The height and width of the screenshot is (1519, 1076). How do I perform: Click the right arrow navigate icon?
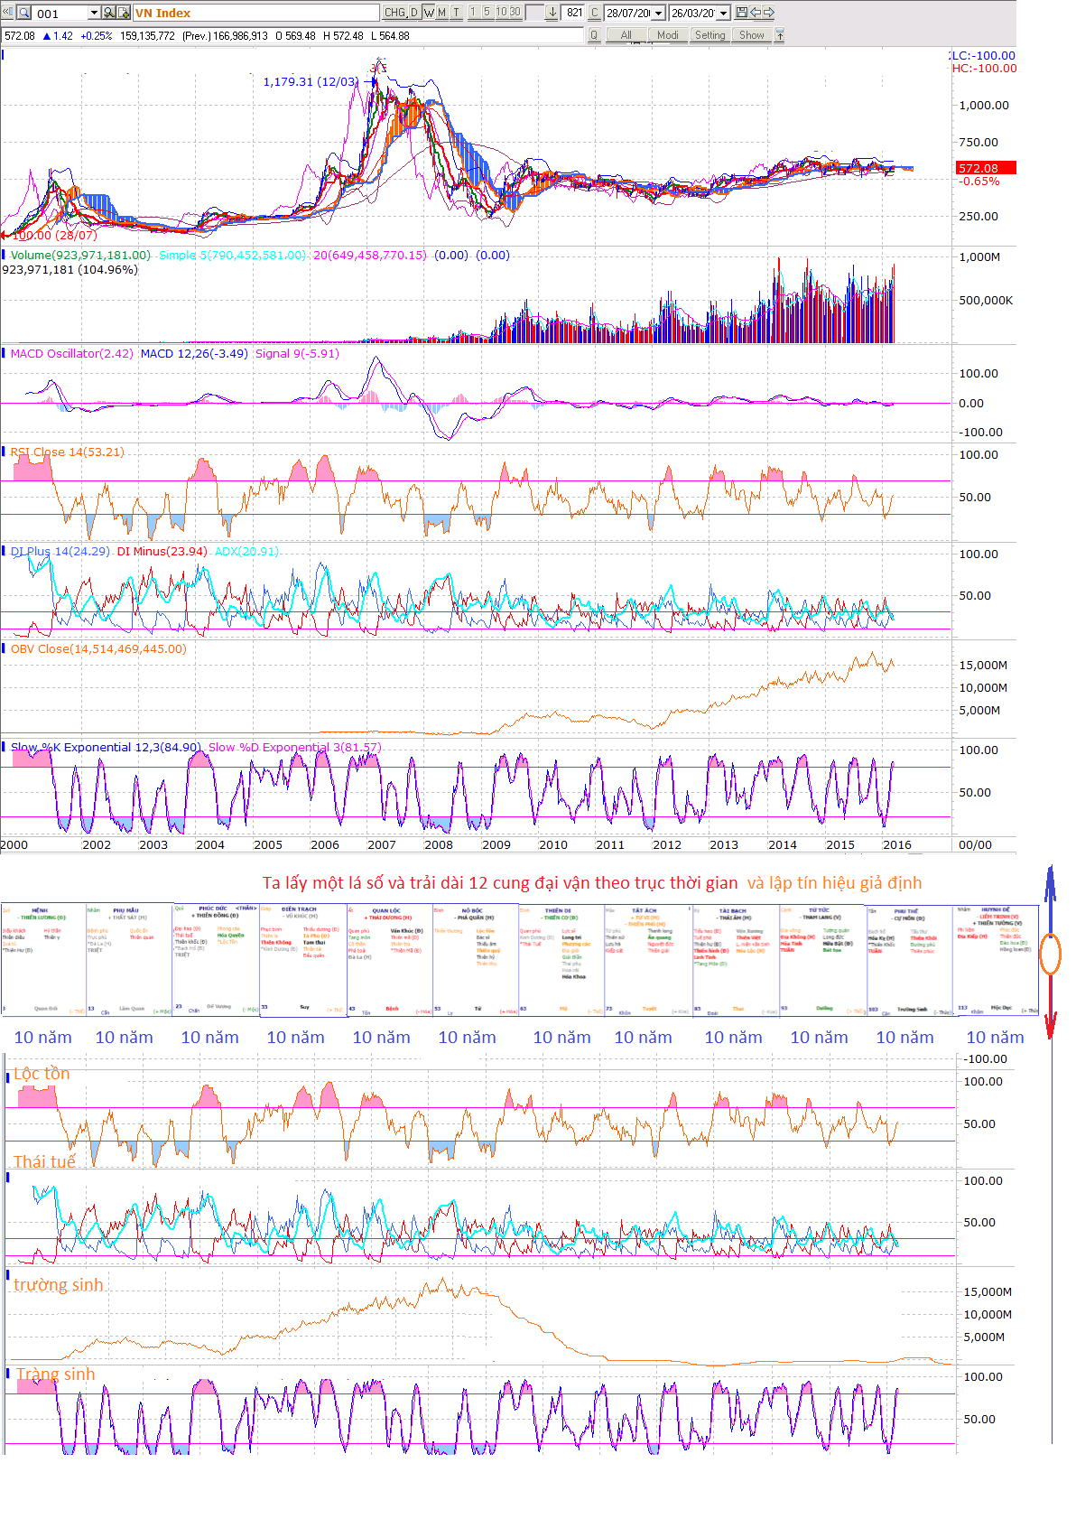pos(768,13)
